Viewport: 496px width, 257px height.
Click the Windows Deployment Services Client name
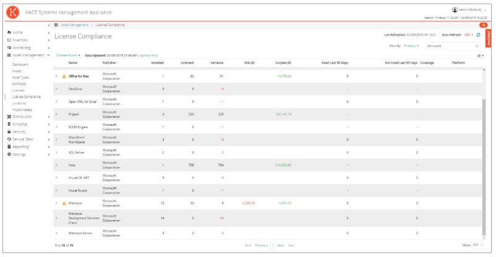click(x=83, y=218)
